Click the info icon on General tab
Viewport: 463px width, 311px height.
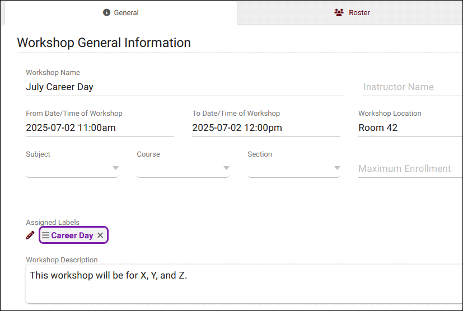point(107,12)
